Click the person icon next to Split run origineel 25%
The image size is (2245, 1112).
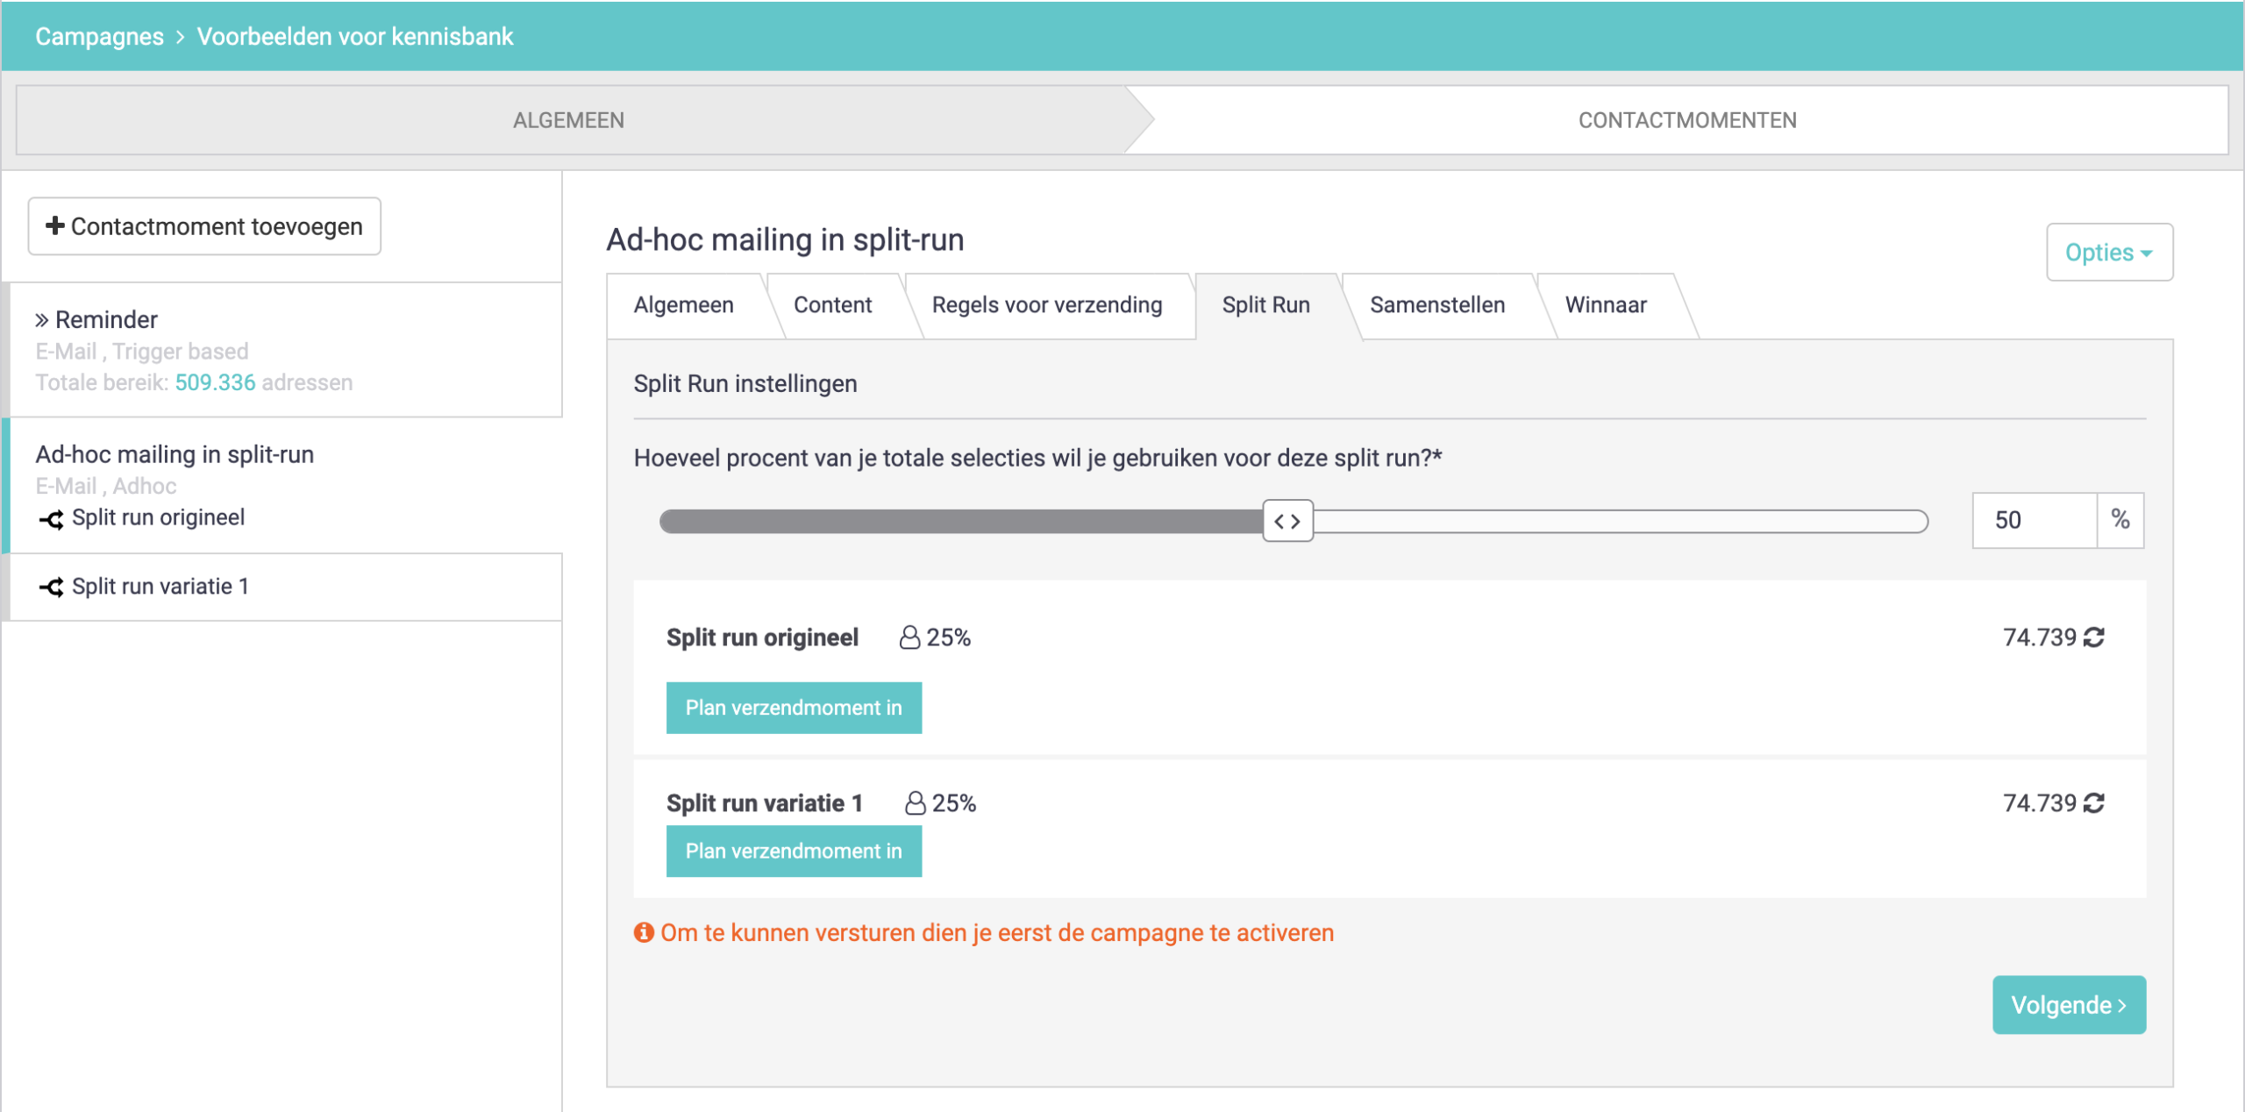click(909, 638)
